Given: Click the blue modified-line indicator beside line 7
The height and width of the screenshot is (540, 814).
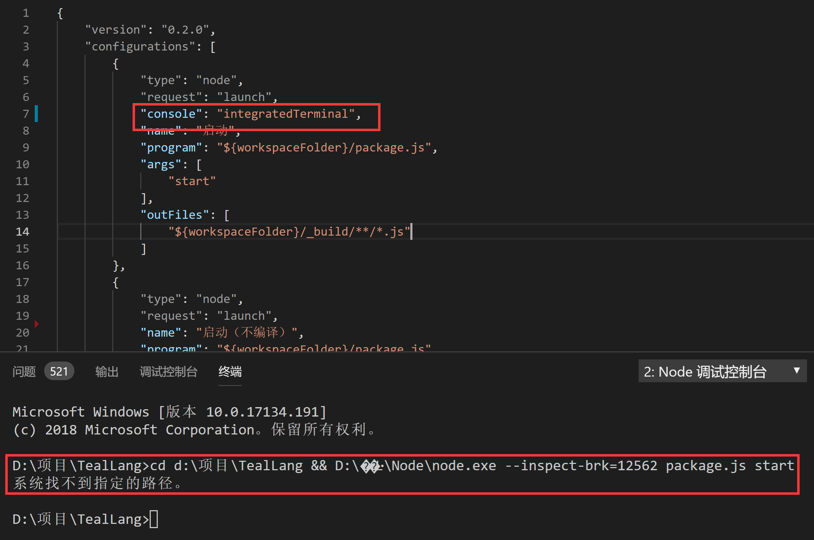Looking at the screenshot, I should pyautogui.click(x=36, y=114).
